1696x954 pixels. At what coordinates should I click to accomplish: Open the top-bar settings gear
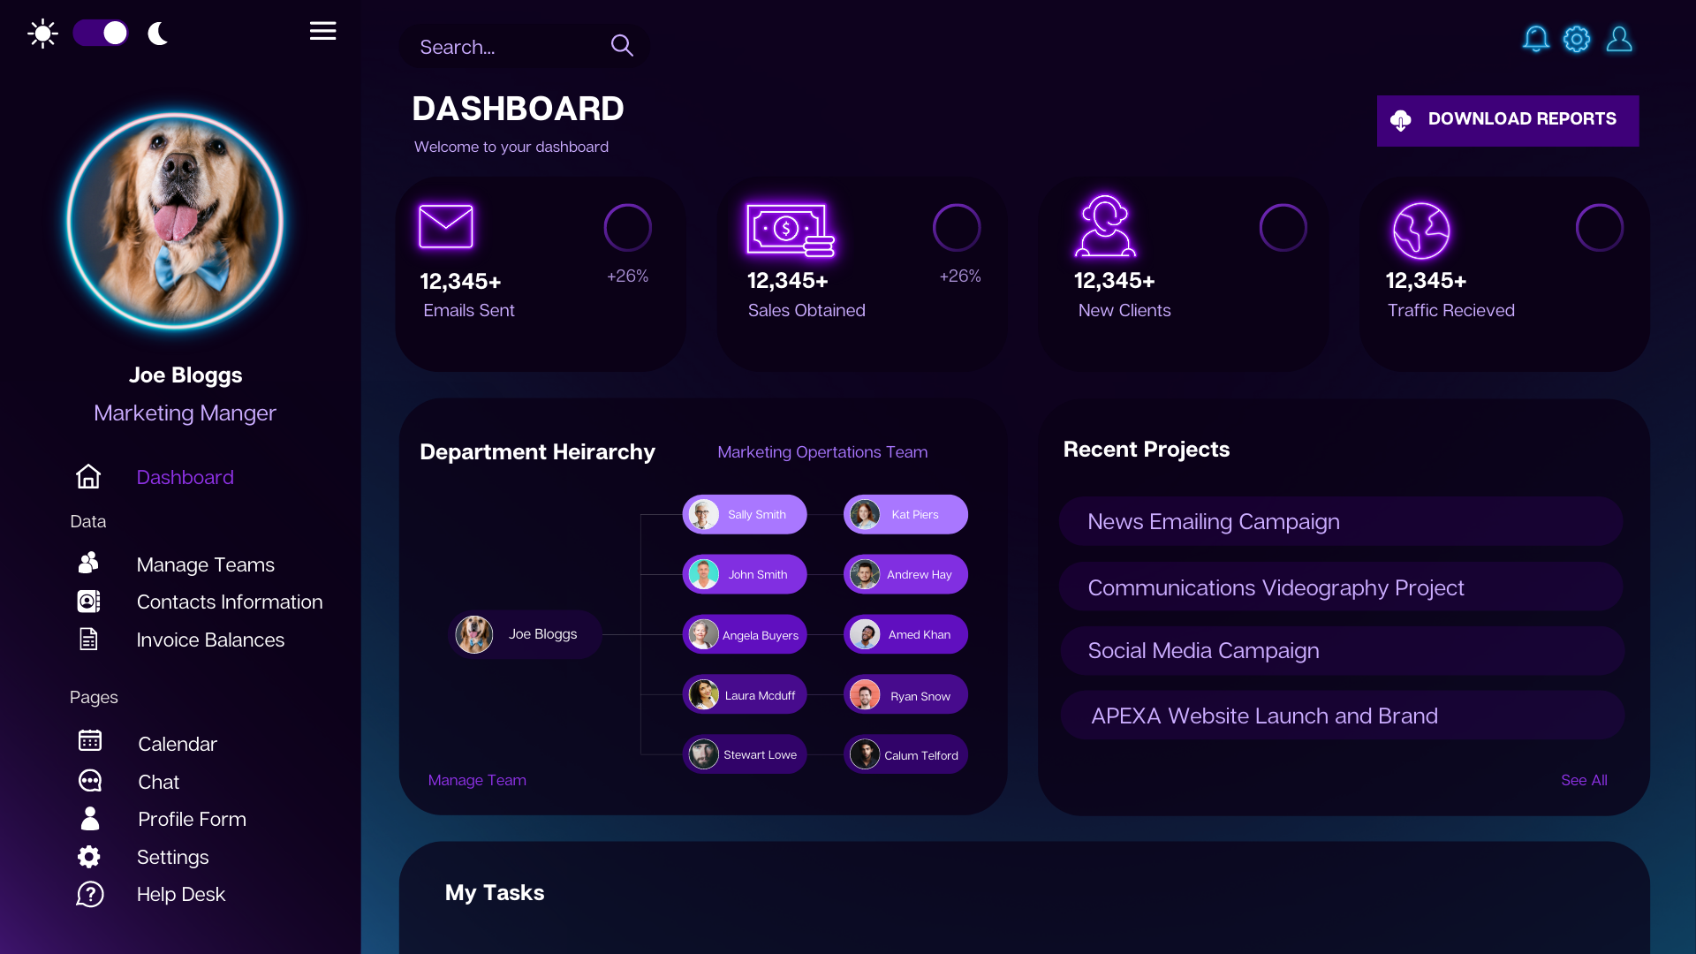1577,39
